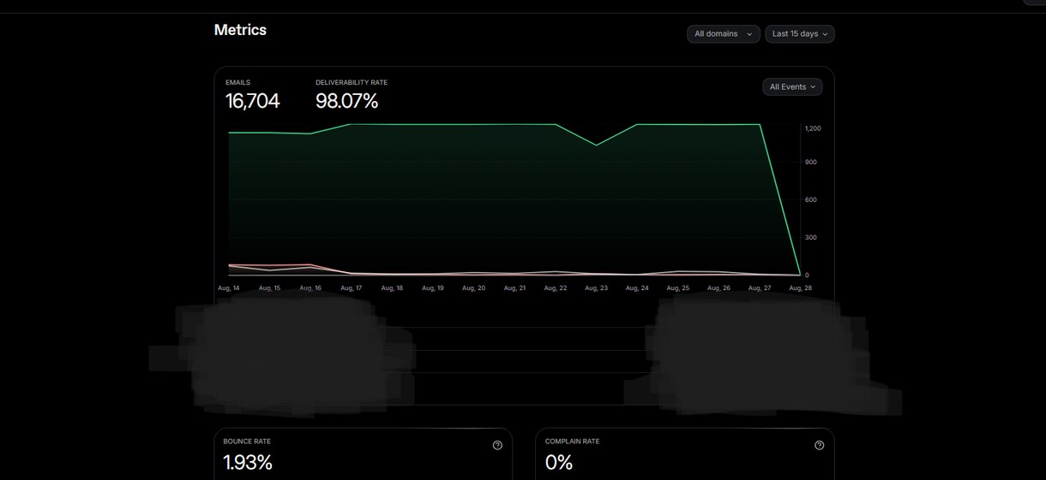This screenshot has height=480, width=1046.
Task: Click the 600 y-axis label
Action: (811, 200)
